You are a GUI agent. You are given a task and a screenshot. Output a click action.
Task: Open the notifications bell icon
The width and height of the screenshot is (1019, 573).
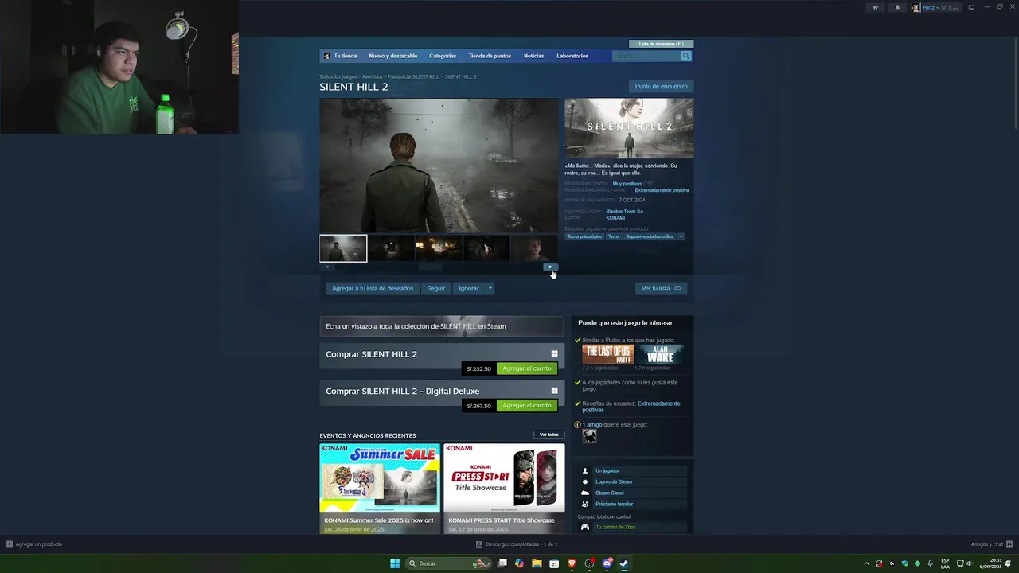pos(897,7)
